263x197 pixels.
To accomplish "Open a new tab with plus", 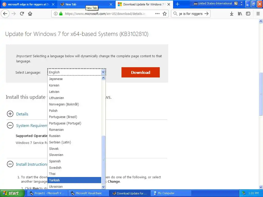I will (177, 4).
